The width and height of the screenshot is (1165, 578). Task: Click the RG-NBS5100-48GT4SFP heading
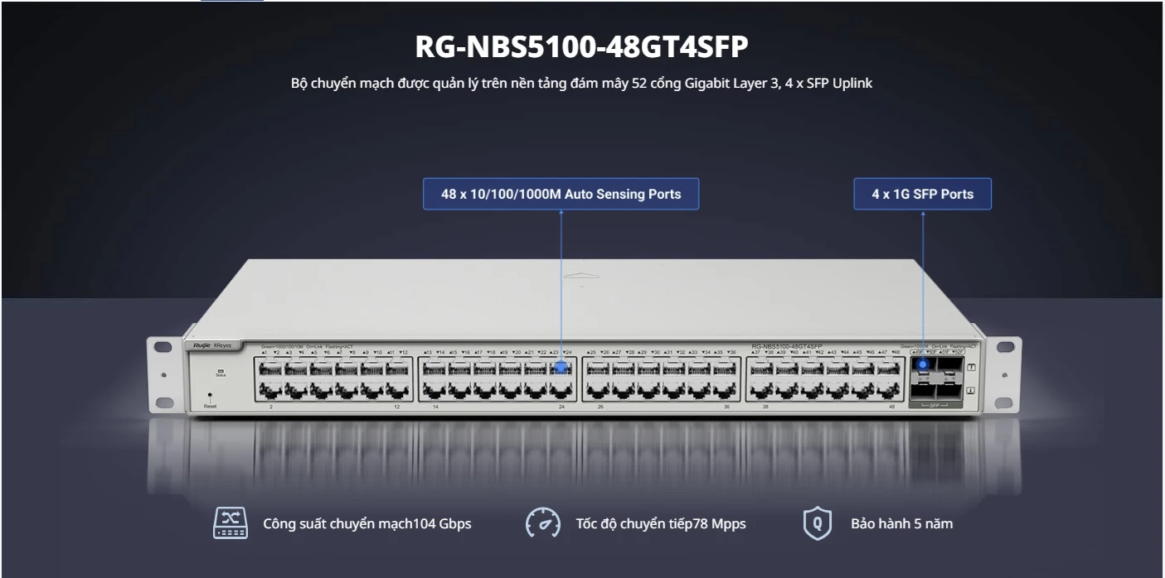click(582, 47)
